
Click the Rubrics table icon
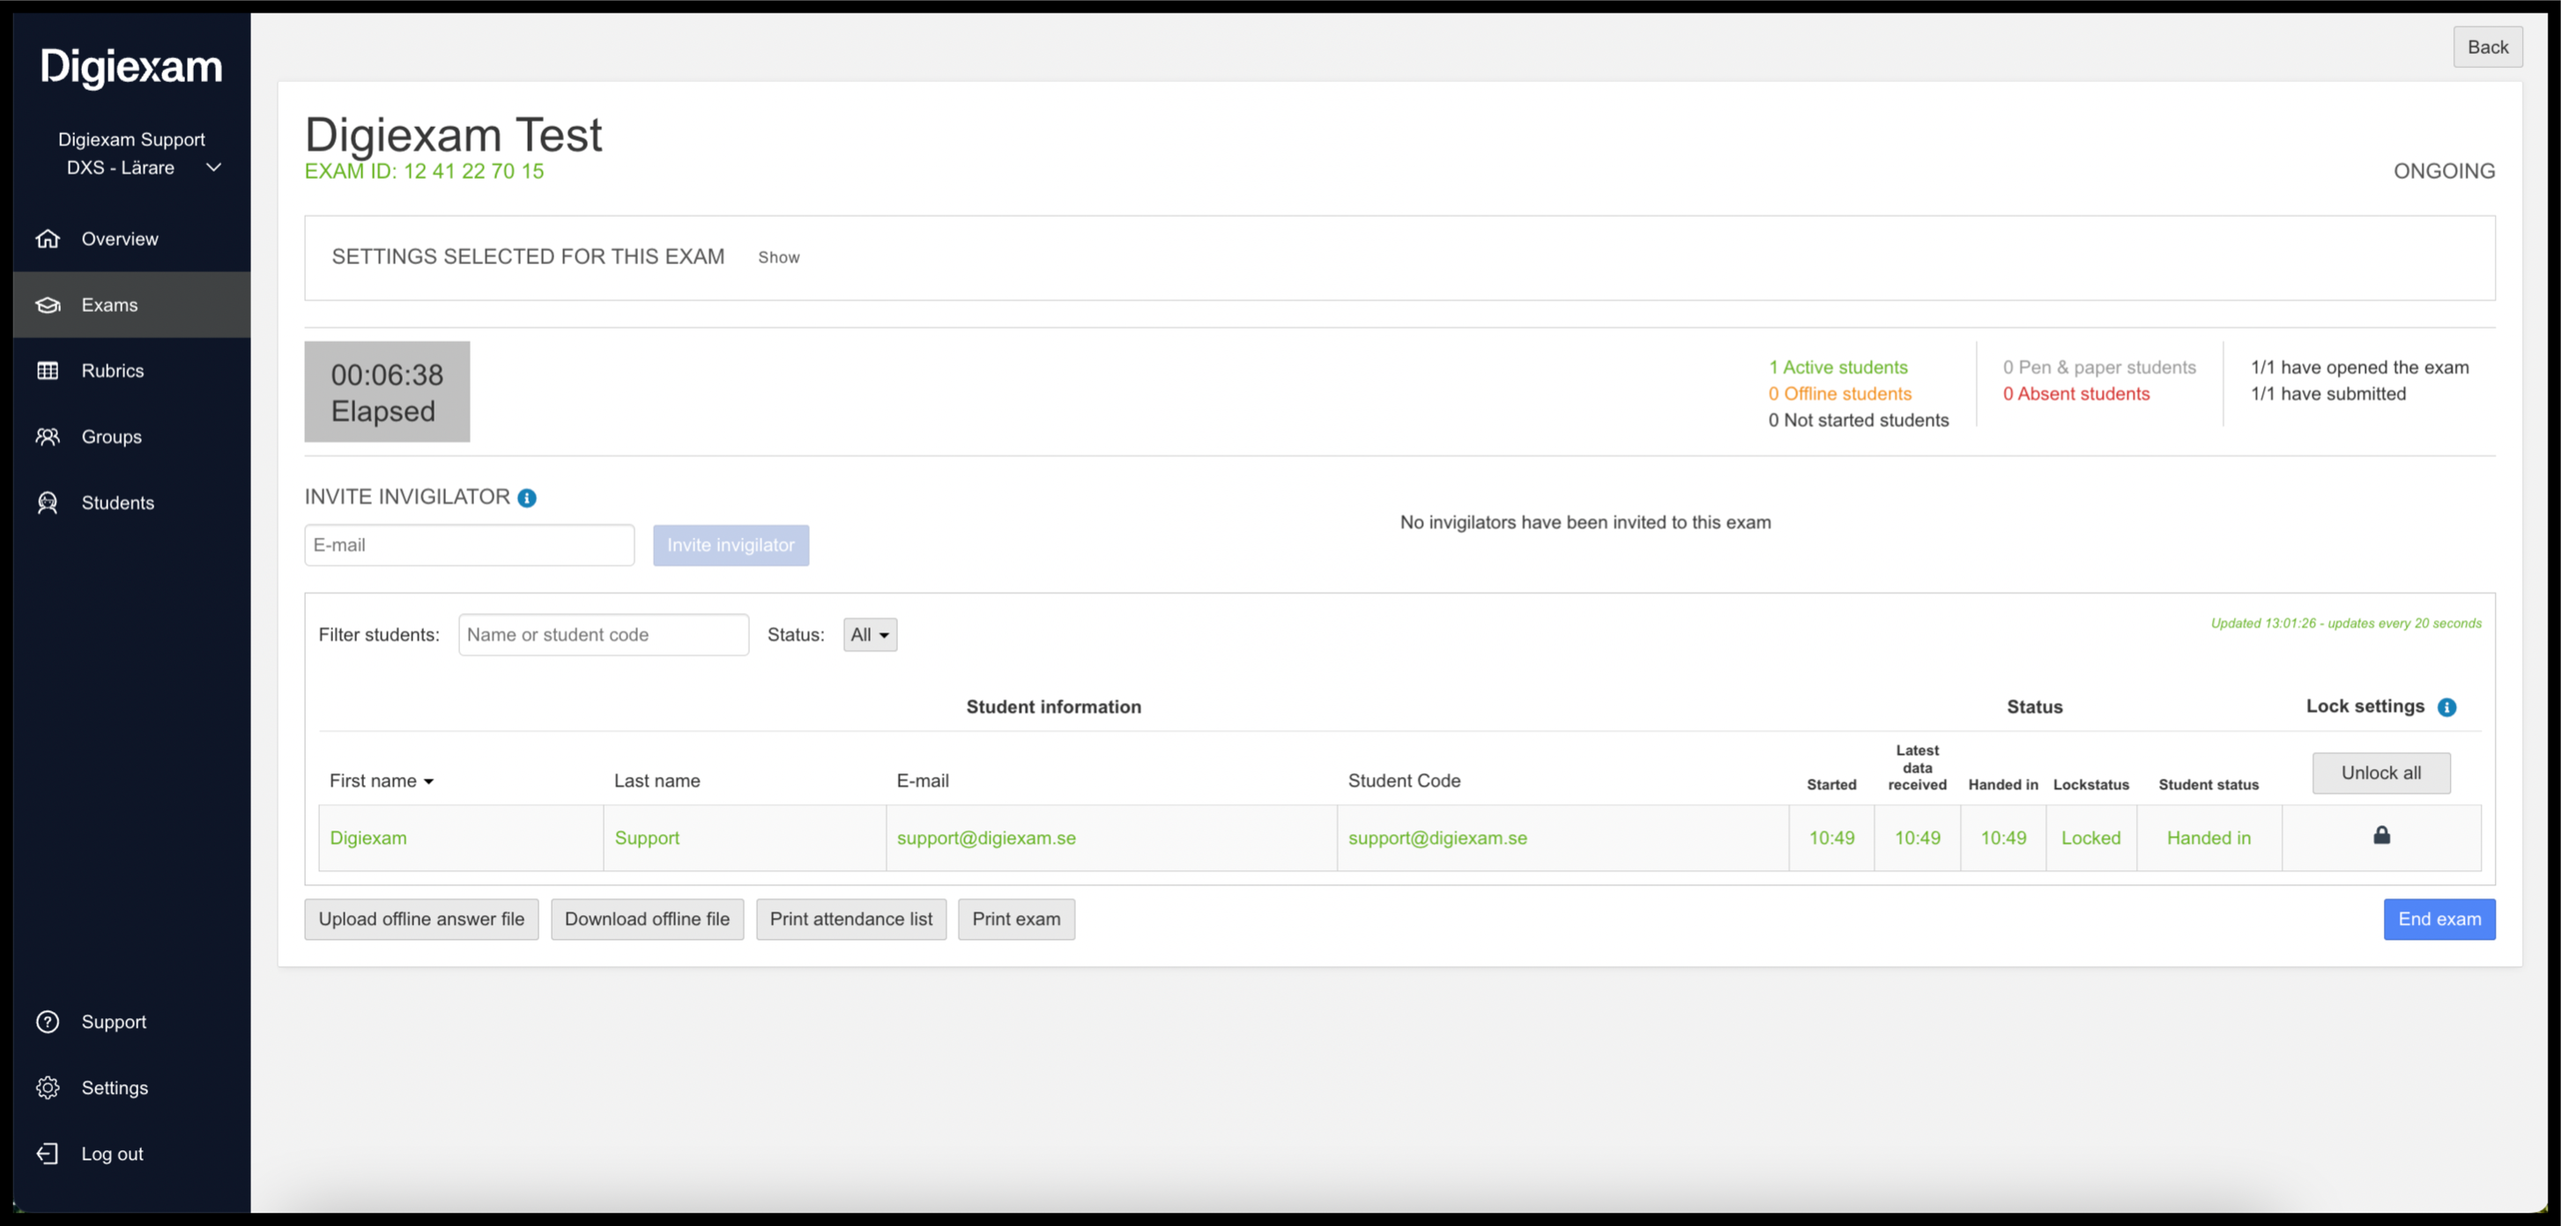[48, 371]
